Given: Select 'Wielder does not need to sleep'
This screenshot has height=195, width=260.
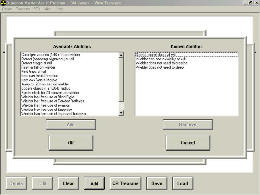Looking at the screenshot, I should pyautogui.click(x=160, y=67).
